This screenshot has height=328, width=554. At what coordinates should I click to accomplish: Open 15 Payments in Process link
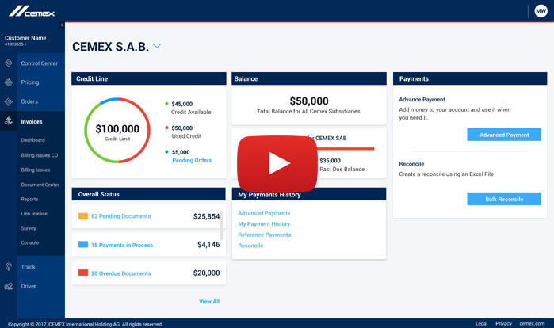click(x=122, y=245)
